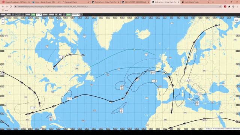Screen dimensions: 240x135
Task: View site info via the padlock icon
Action: point(16,7)
